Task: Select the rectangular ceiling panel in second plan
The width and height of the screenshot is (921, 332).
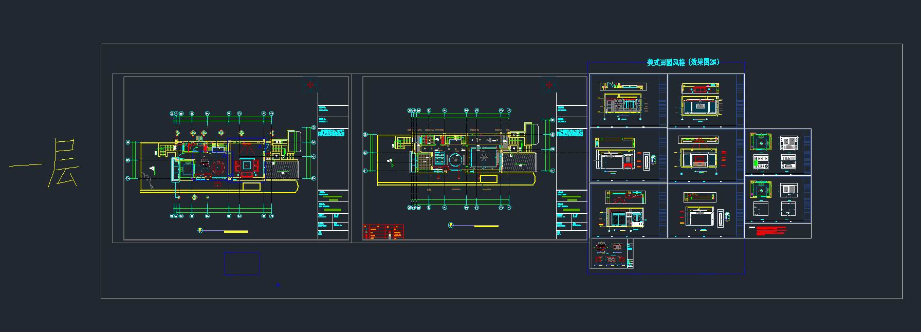Action: pyautogui.click(x=483, y=159)
